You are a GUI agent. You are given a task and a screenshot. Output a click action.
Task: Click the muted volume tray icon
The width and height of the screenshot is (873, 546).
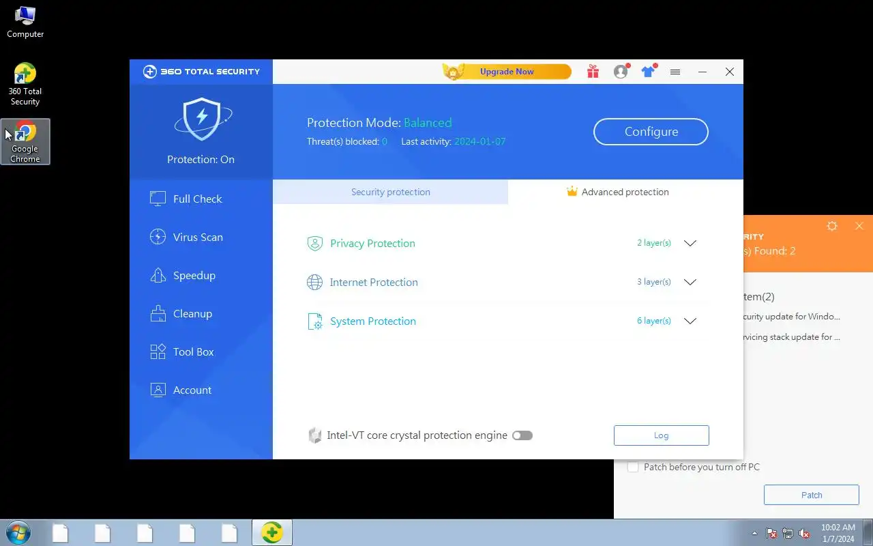[804, 533]
